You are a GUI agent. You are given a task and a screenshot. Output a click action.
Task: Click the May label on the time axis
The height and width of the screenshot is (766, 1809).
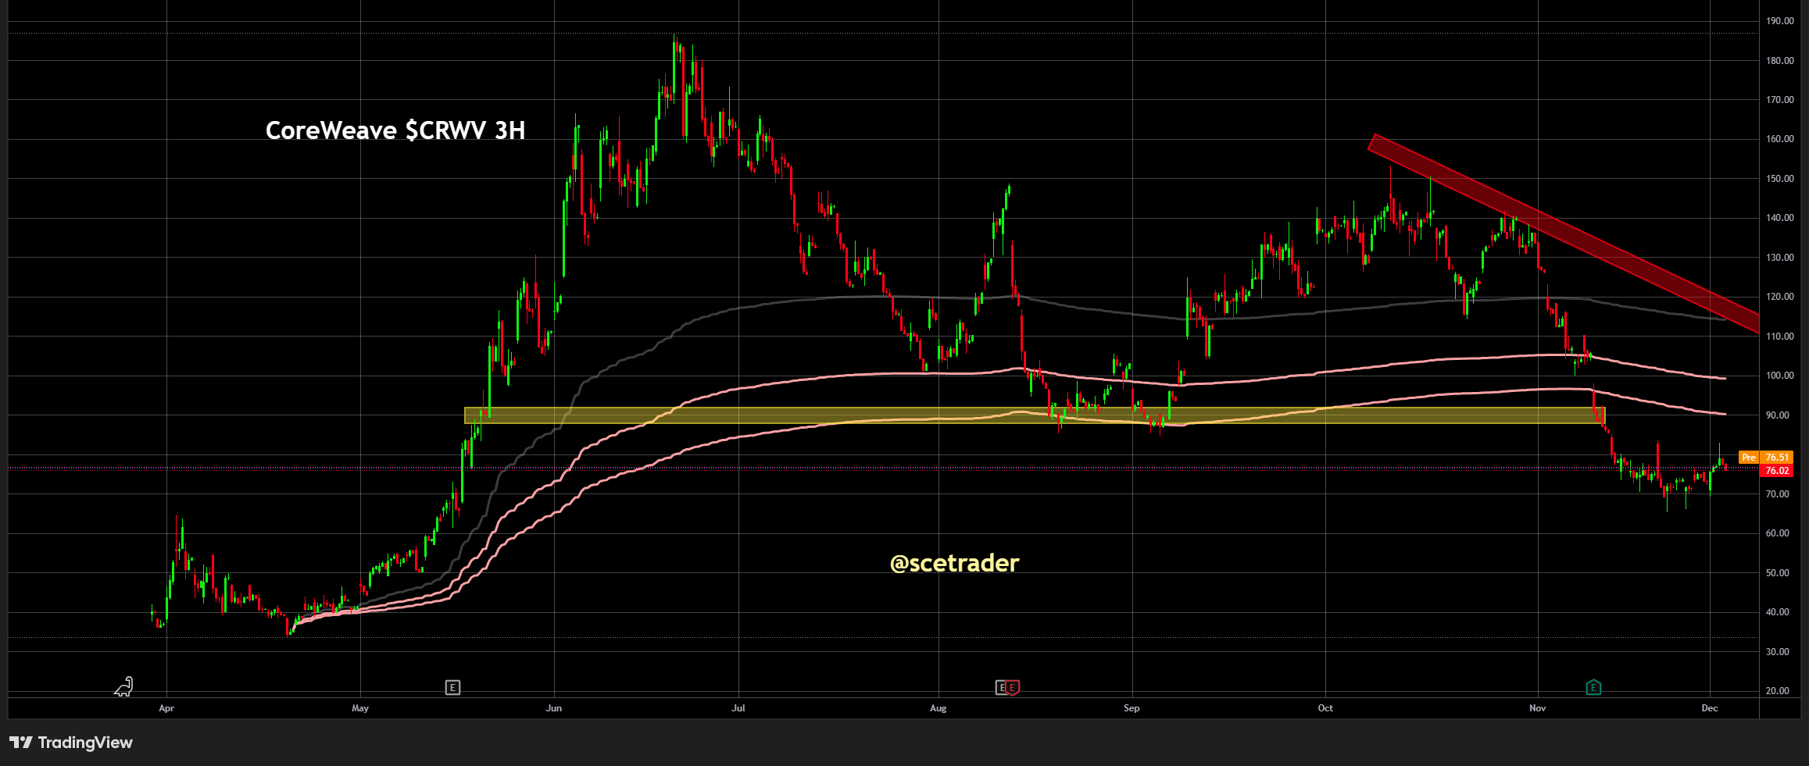(360, 708)
